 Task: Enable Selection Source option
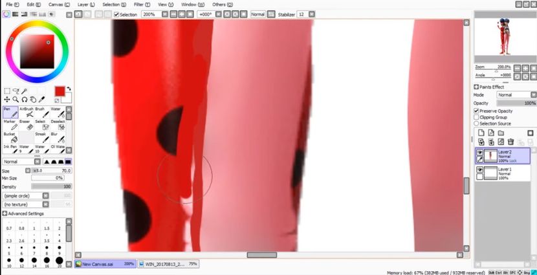[476, 124]
